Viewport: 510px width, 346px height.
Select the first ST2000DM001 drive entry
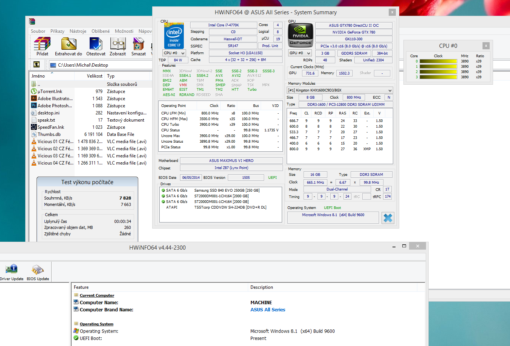[220, 196]
